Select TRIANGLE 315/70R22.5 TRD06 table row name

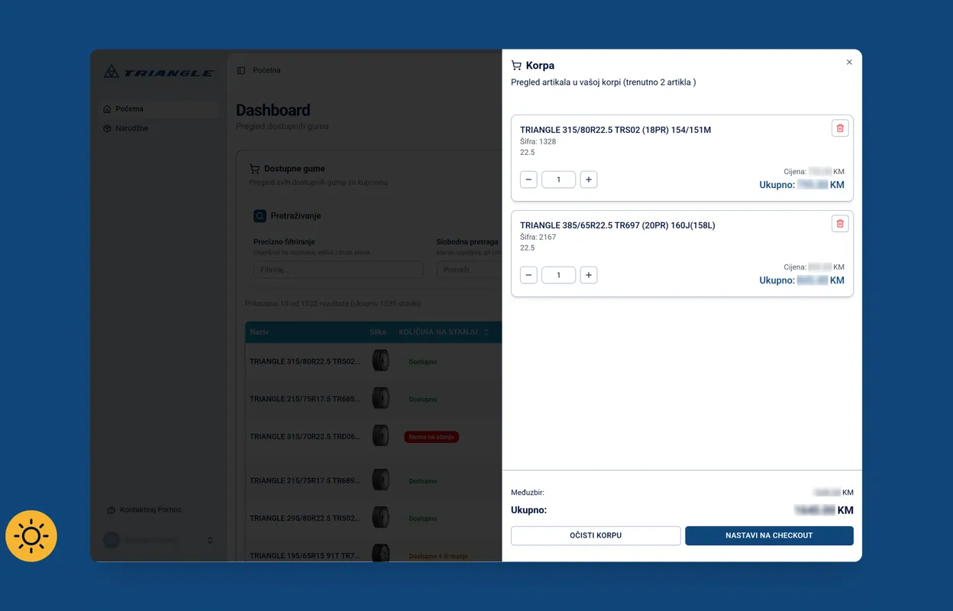tap(305, 437)
